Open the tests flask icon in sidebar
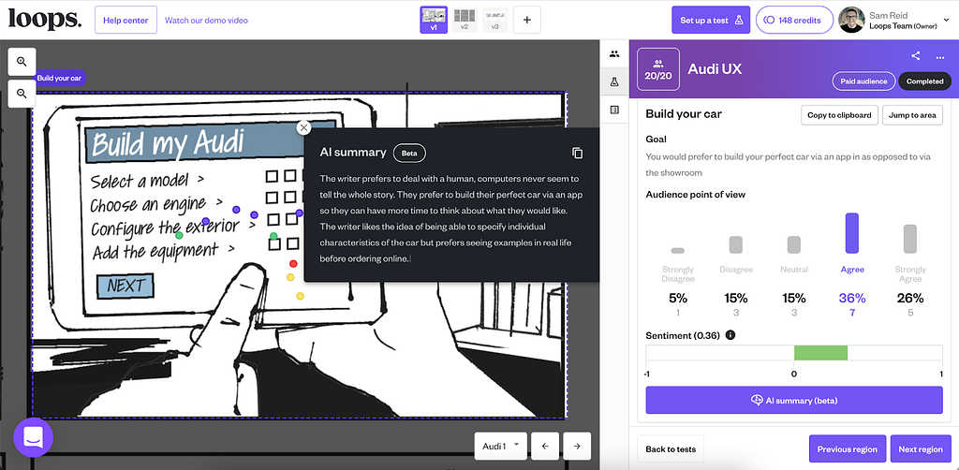The height and width of the screenshot is (470, 959). coord(614,81)
